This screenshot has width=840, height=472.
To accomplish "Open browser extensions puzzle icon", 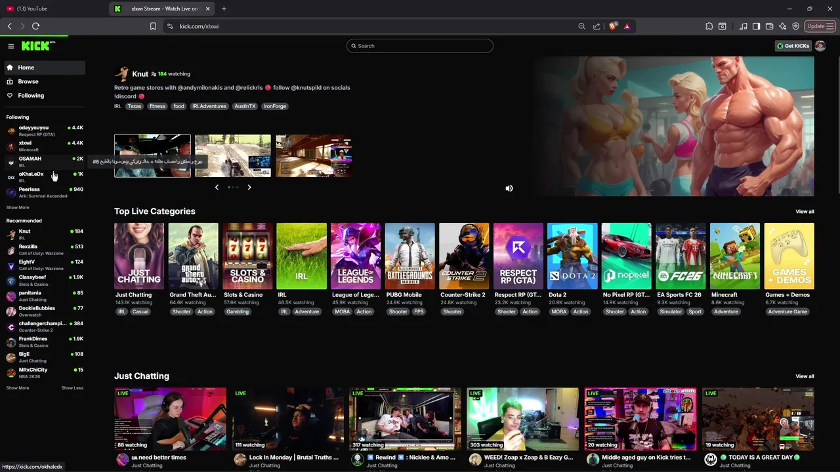I will click(709, 26).
